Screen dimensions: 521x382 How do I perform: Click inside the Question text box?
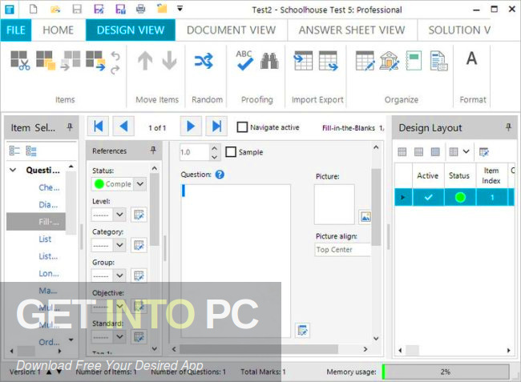pyautogui.click(x=236, y=261)
